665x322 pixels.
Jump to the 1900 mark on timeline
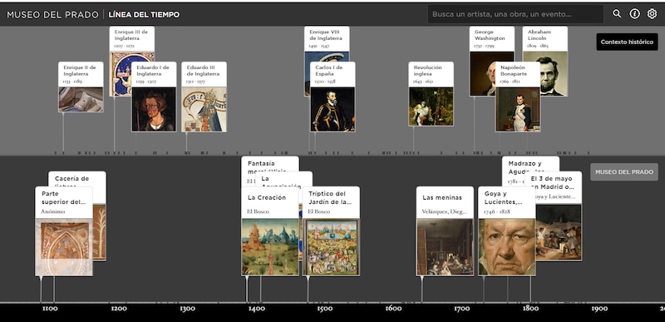[599, 309]
